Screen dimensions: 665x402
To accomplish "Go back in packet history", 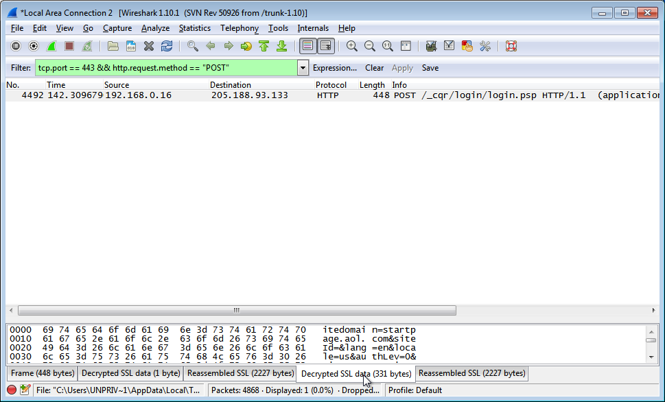I will 211,46.
